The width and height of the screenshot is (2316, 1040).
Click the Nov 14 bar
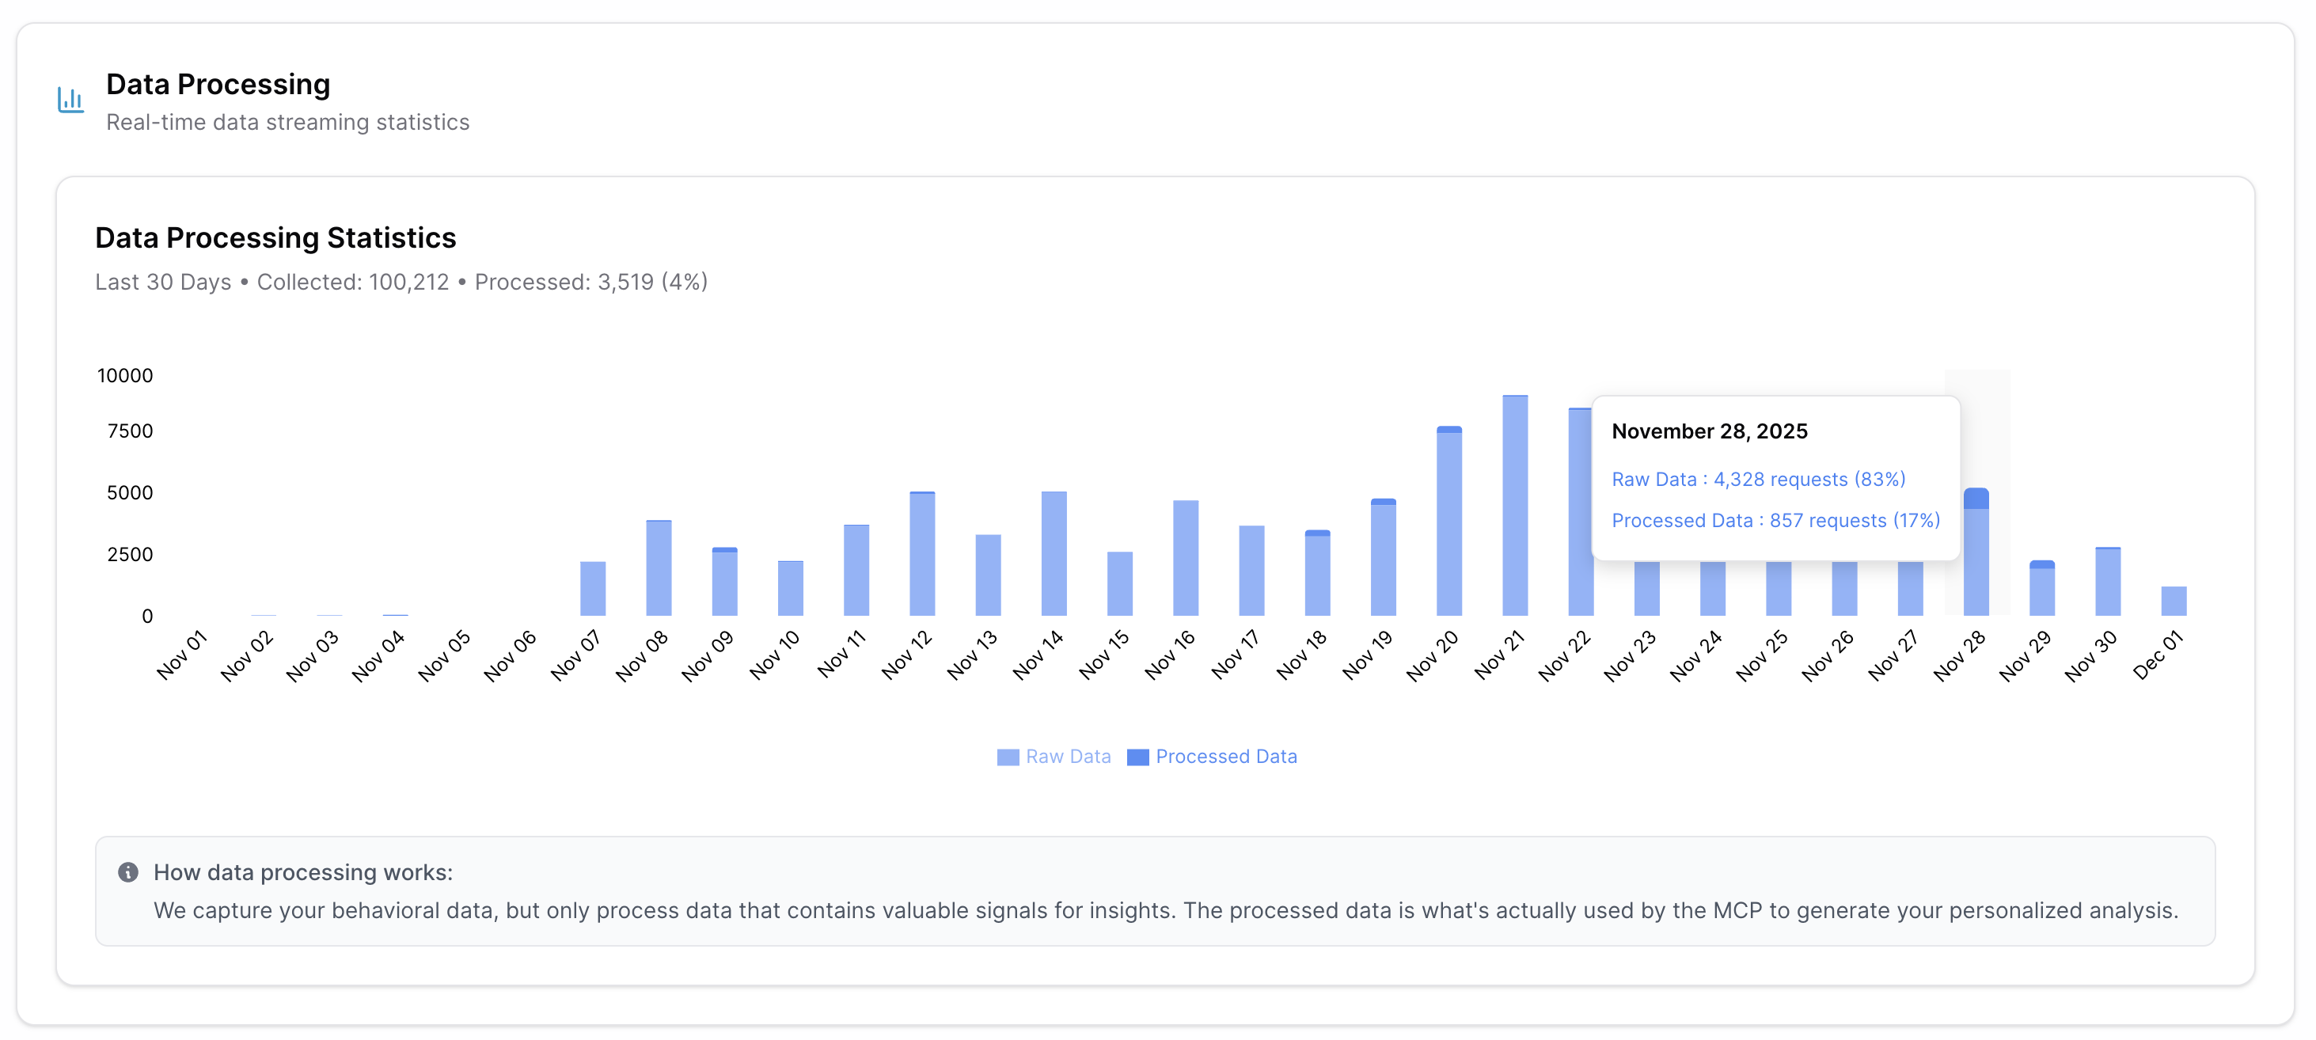(1054, 555)
